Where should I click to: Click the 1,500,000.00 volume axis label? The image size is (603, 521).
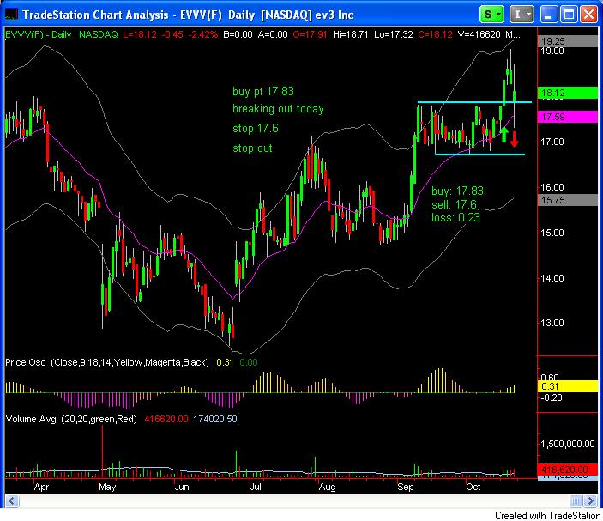point(568,444)
